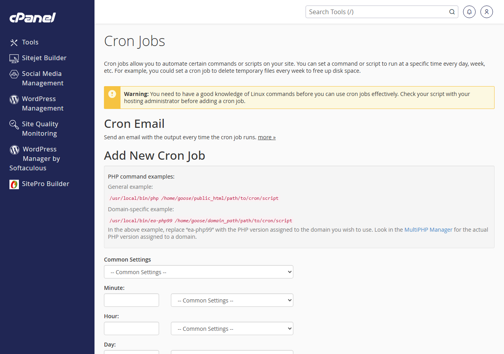
Task: Expand the Minute Common Settings dropdown
Action: point(232,300)
